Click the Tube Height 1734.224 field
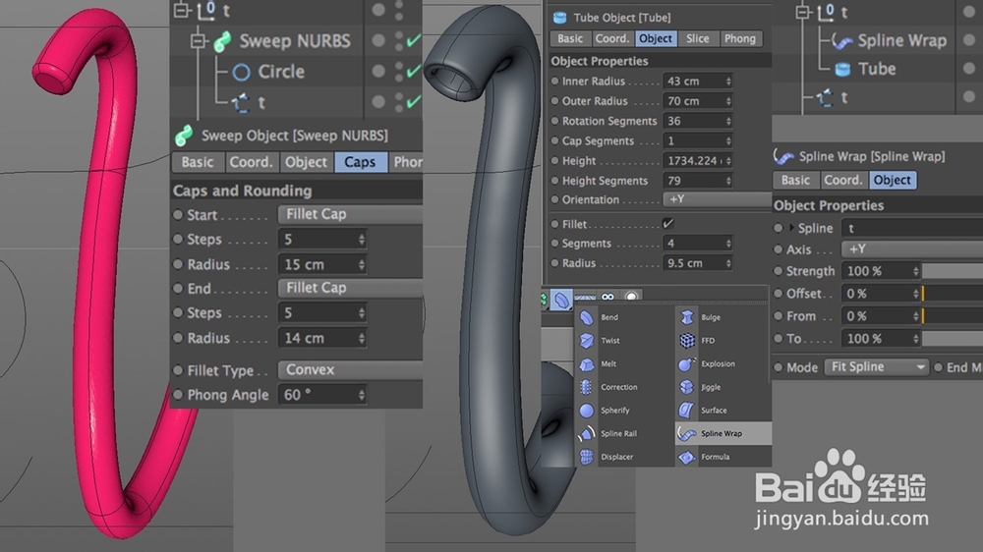 tap(697, 161)
